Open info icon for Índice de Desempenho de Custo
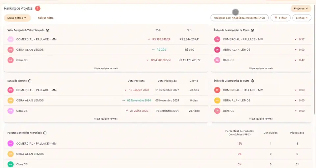The width and height of the screenshot is (316, 168). click(x=252, y=81)
